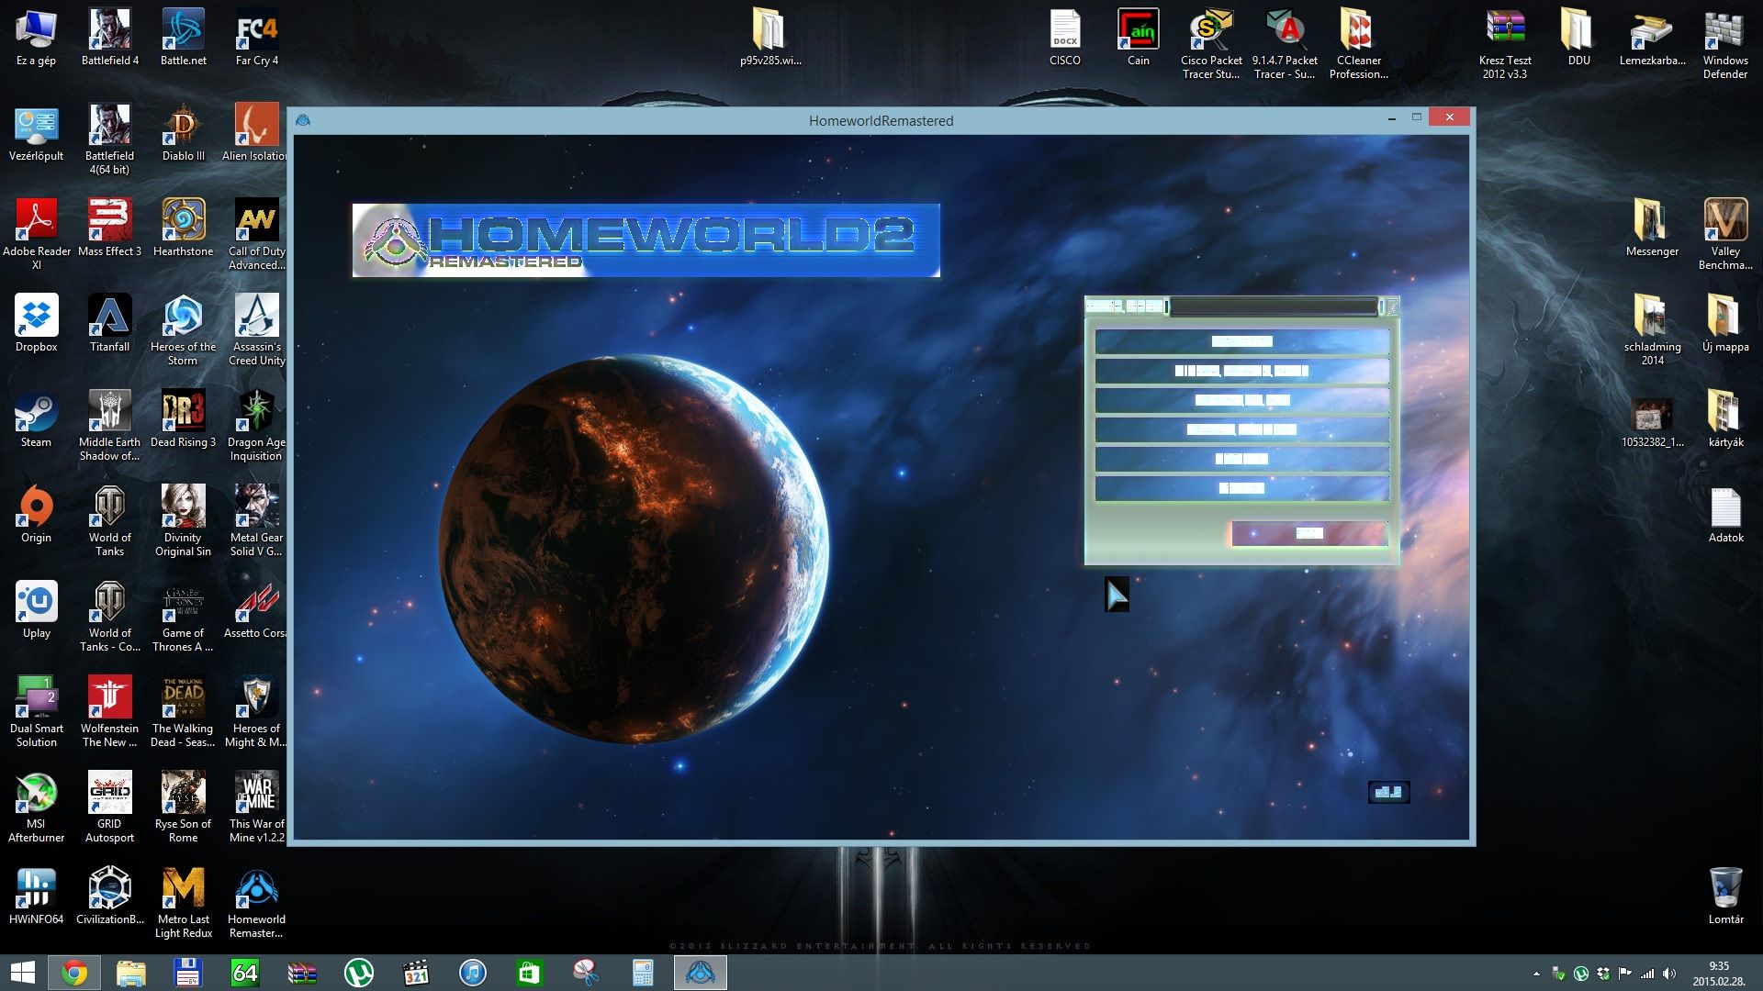This screenshot has height=991, width=1763.
Task: Open Dead Rising 3 shortcut
Action: click(183, 419)
